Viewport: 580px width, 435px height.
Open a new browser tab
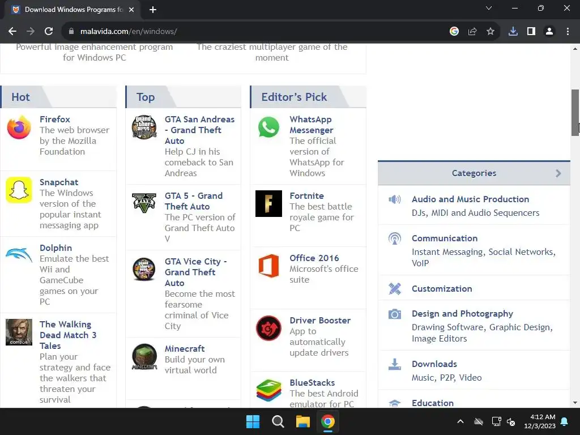(x=153, y=10)
